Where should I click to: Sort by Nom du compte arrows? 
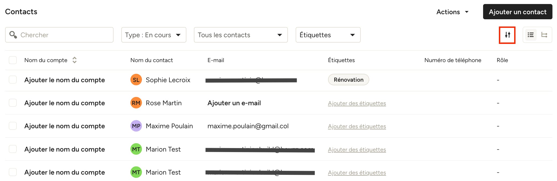point(74,60)
